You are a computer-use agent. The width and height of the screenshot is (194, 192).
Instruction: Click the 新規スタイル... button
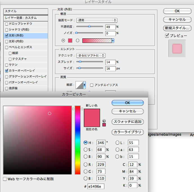pyautogui.click(x=177, y=28)
